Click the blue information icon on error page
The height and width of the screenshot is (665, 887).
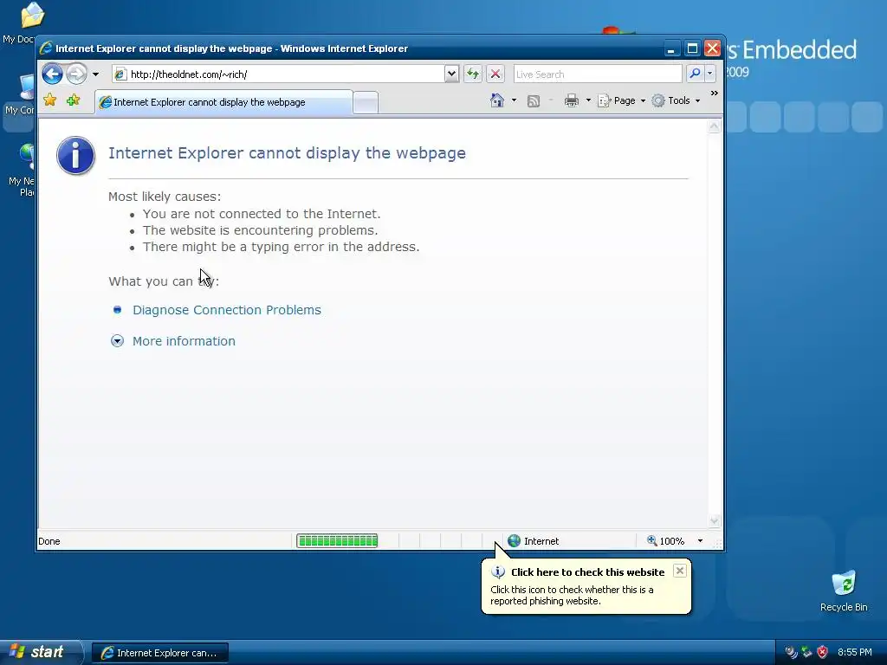tap(75, 156)
